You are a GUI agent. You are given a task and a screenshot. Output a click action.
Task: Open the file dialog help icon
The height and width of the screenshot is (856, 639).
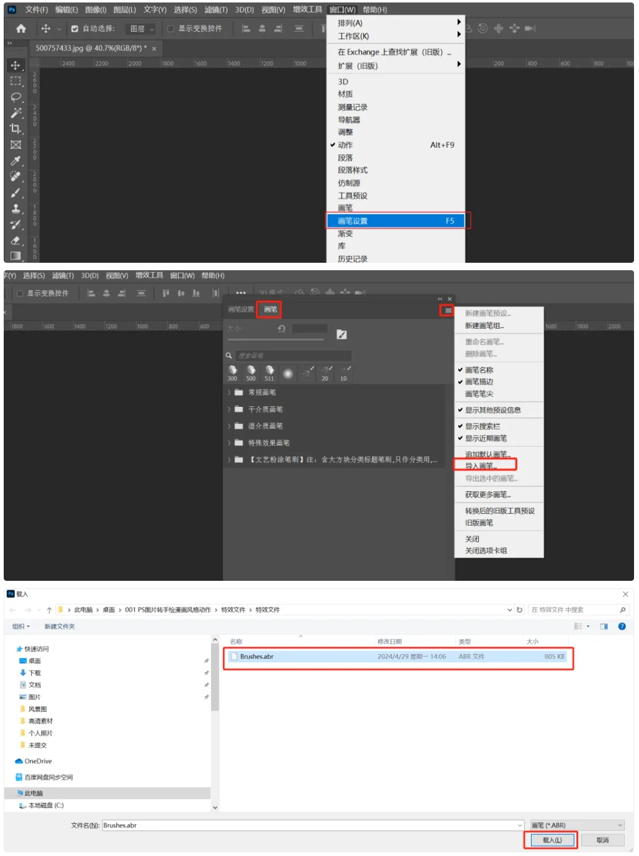click(622, 627)
